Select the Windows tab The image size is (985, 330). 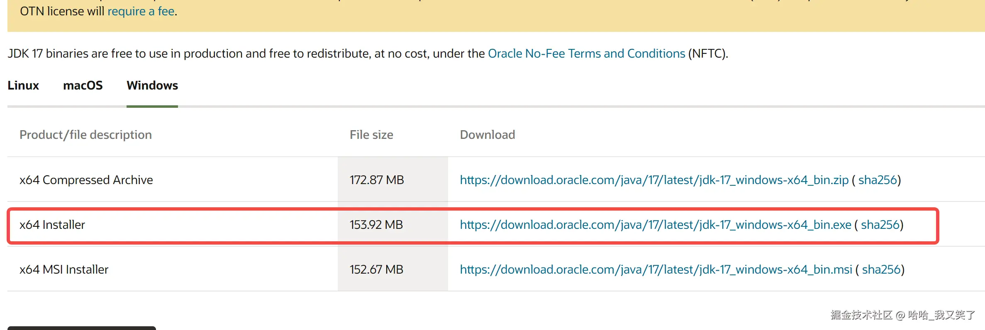point(152,85)
